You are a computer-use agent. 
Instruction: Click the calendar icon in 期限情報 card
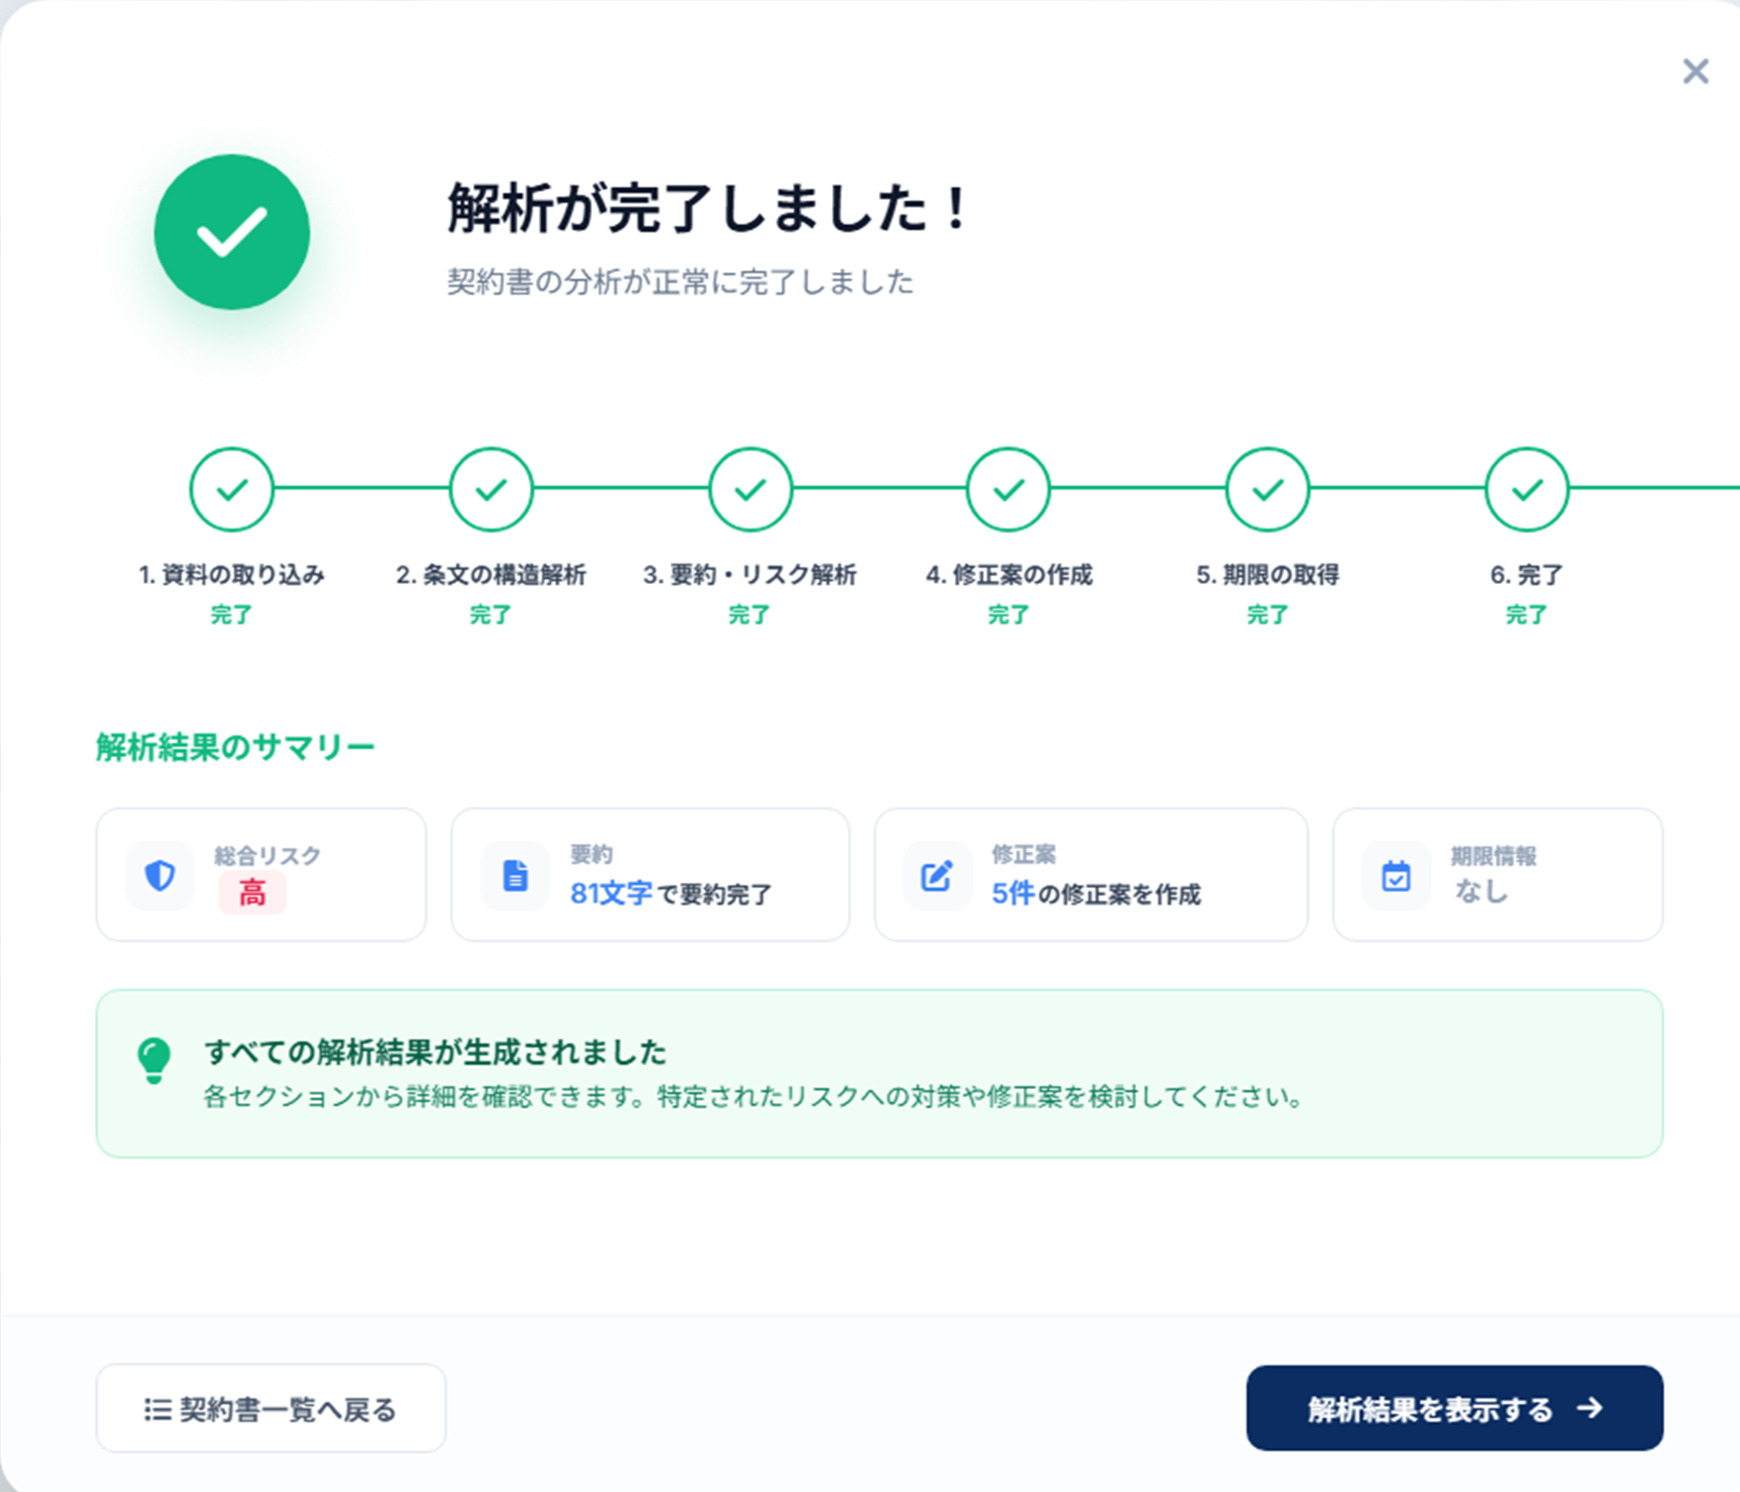tap(1396, 876)
